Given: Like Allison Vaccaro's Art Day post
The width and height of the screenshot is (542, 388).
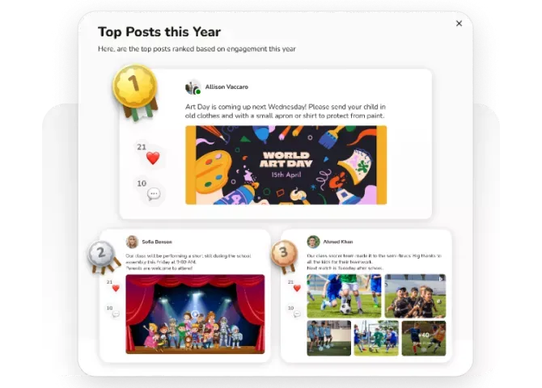Looking at the screenshot, I should 152,158.
